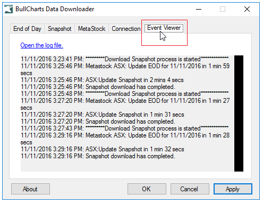The width and height of the screenshot is (263, 203).
Task: Select log line 'Update EOD for 11/11/2016 in 1 min 28'
Action: pos(125,139)
